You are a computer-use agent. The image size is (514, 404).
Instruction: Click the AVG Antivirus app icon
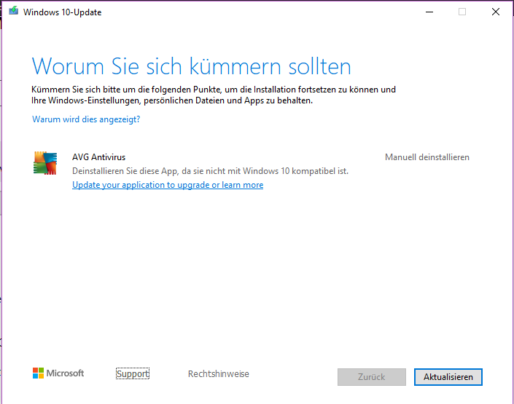click(x=45, y=163)
